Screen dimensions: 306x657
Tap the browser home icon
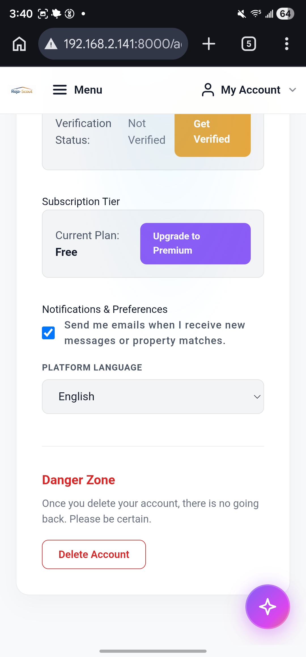coord(19,44)
